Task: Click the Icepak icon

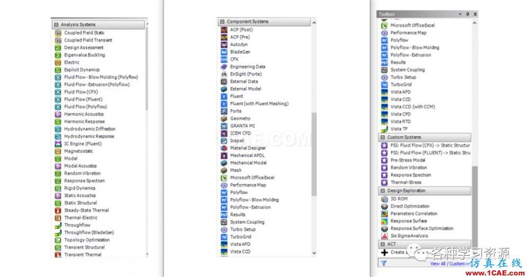Action: coord(224,141)
